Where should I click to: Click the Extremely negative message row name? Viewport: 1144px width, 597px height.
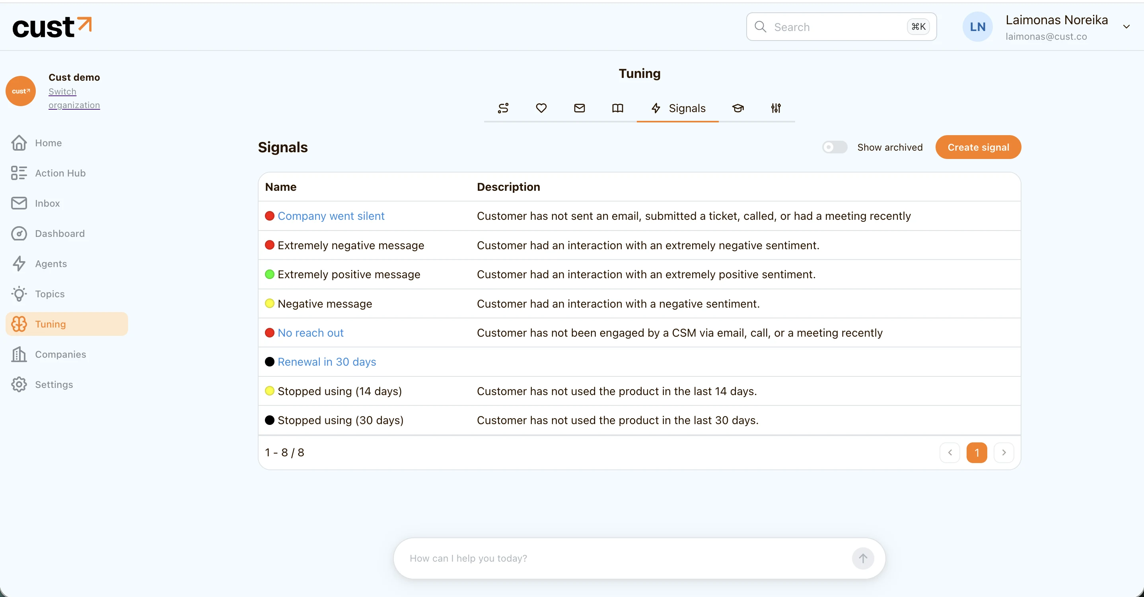point(351,245)
